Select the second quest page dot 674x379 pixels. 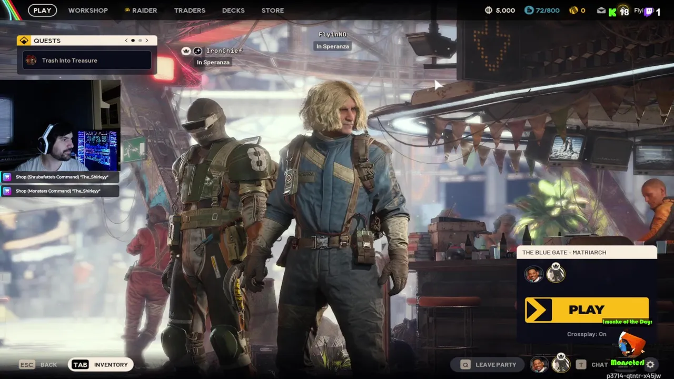point(140,41)
